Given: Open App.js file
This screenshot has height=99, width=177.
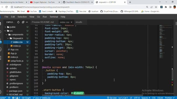Looking at the screenshot, I should pyautogui.click(x=14, y=53).
